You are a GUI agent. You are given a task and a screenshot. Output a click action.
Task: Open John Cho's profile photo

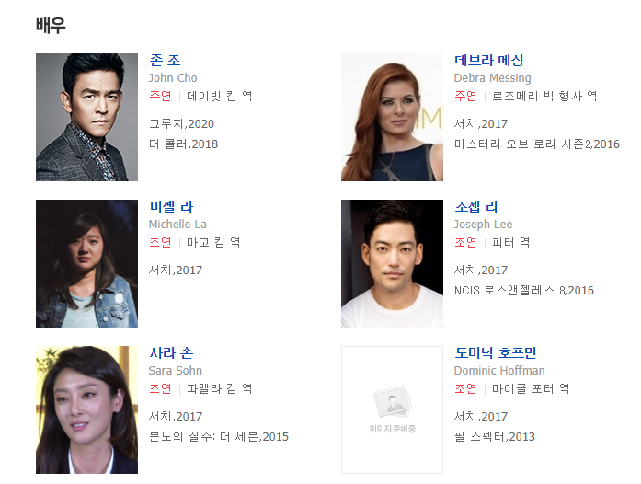coord(86,117)
